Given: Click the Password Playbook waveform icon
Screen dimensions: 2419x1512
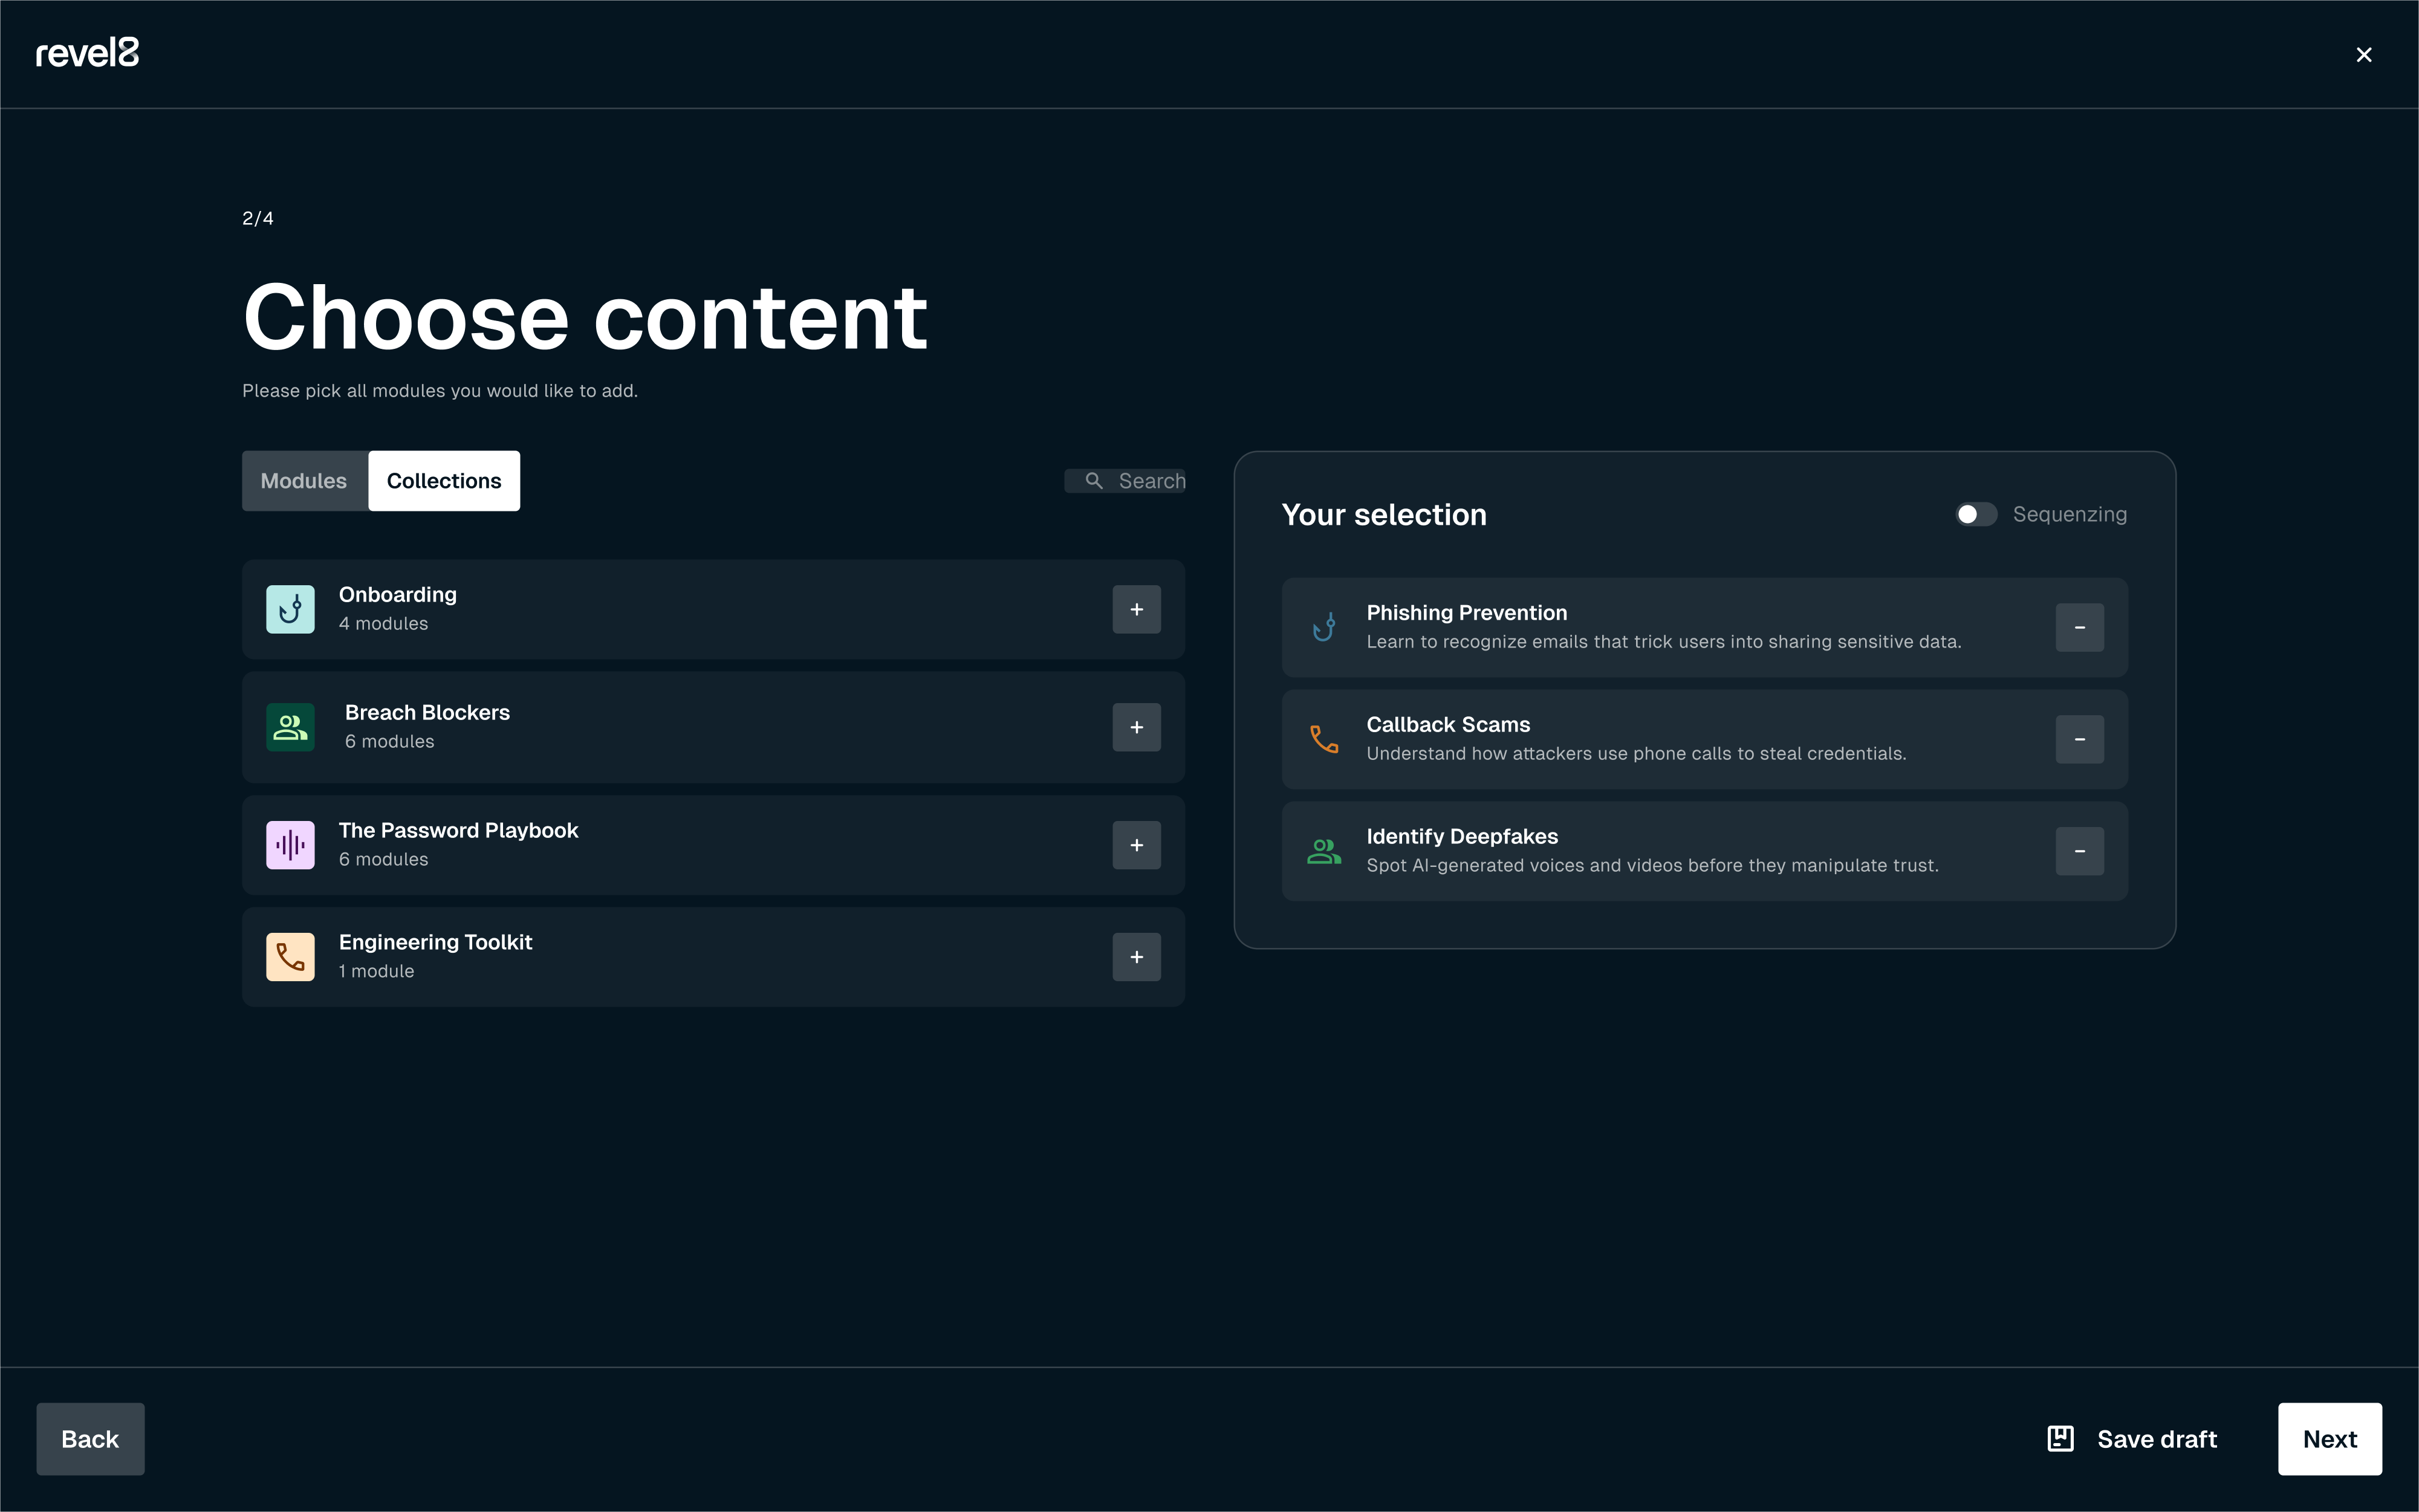Looking at the screenshot, I should (290, 845).
